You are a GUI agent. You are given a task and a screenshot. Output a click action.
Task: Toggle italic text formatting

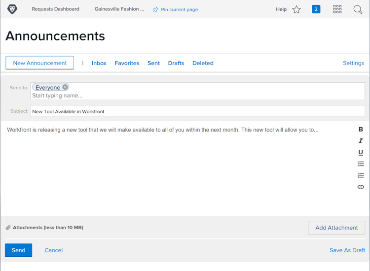tap(361, 141)
